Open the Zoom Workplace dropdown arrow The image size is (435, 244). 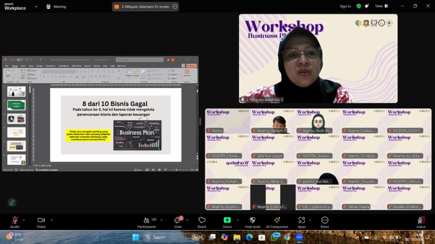36,6
